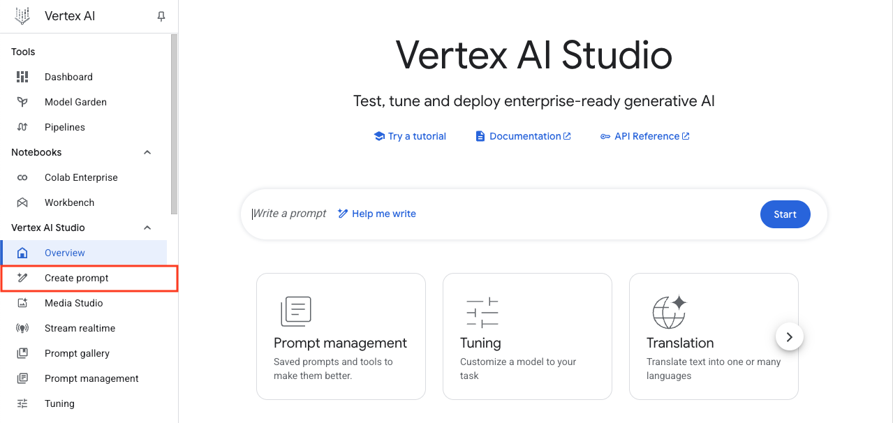Click the Help me write button
The width and height of the screenshot is (893, 423).
(x=376, y=214)
